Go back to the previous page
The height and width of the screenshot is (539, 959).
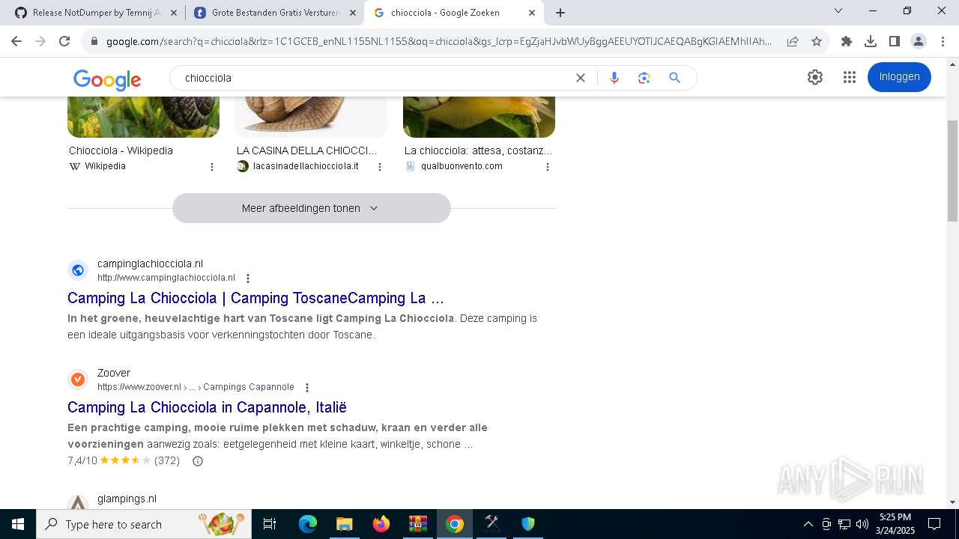tap(16, 41)
